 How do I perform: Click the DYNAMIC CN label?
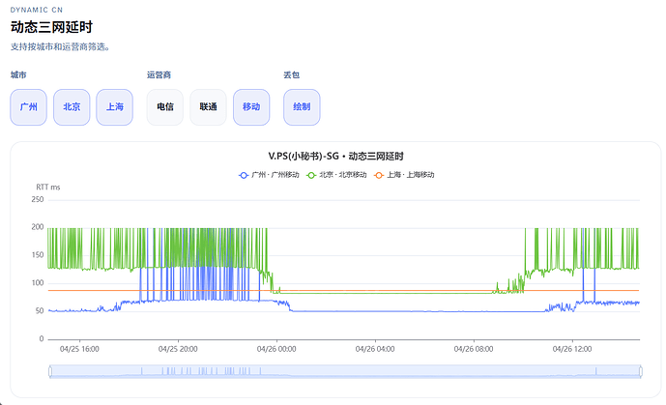37,10
